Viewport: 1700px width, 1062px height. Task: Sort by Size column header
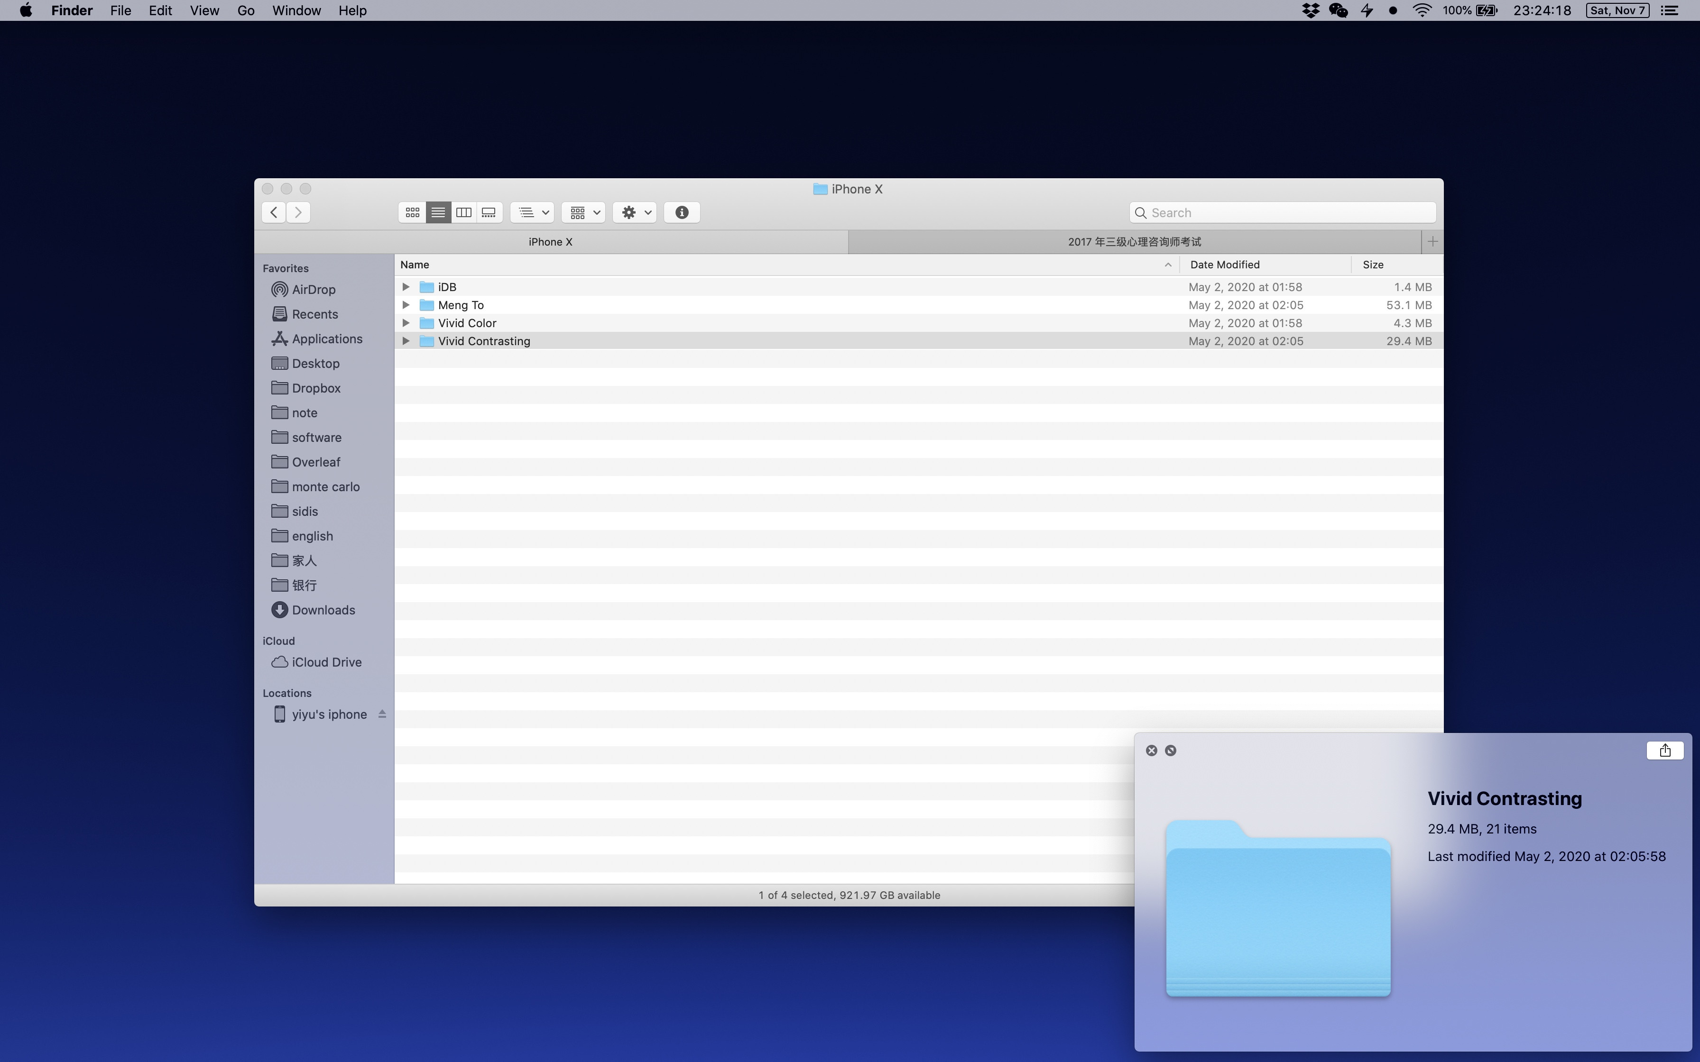(1396, 265)
